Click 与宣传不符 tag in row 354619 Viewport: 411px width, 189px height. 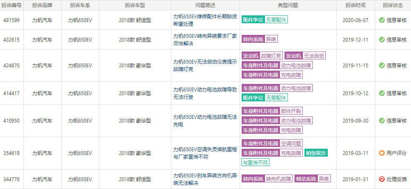coord(255,162)
